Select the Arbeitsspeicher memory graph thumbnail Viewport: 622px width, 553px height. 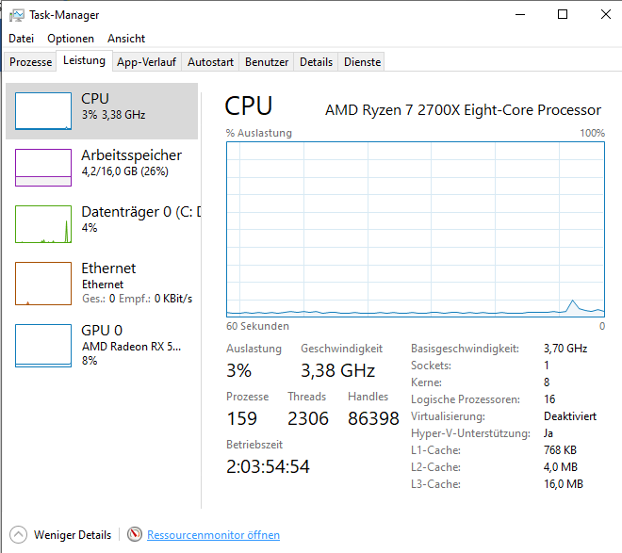(43, 167)
